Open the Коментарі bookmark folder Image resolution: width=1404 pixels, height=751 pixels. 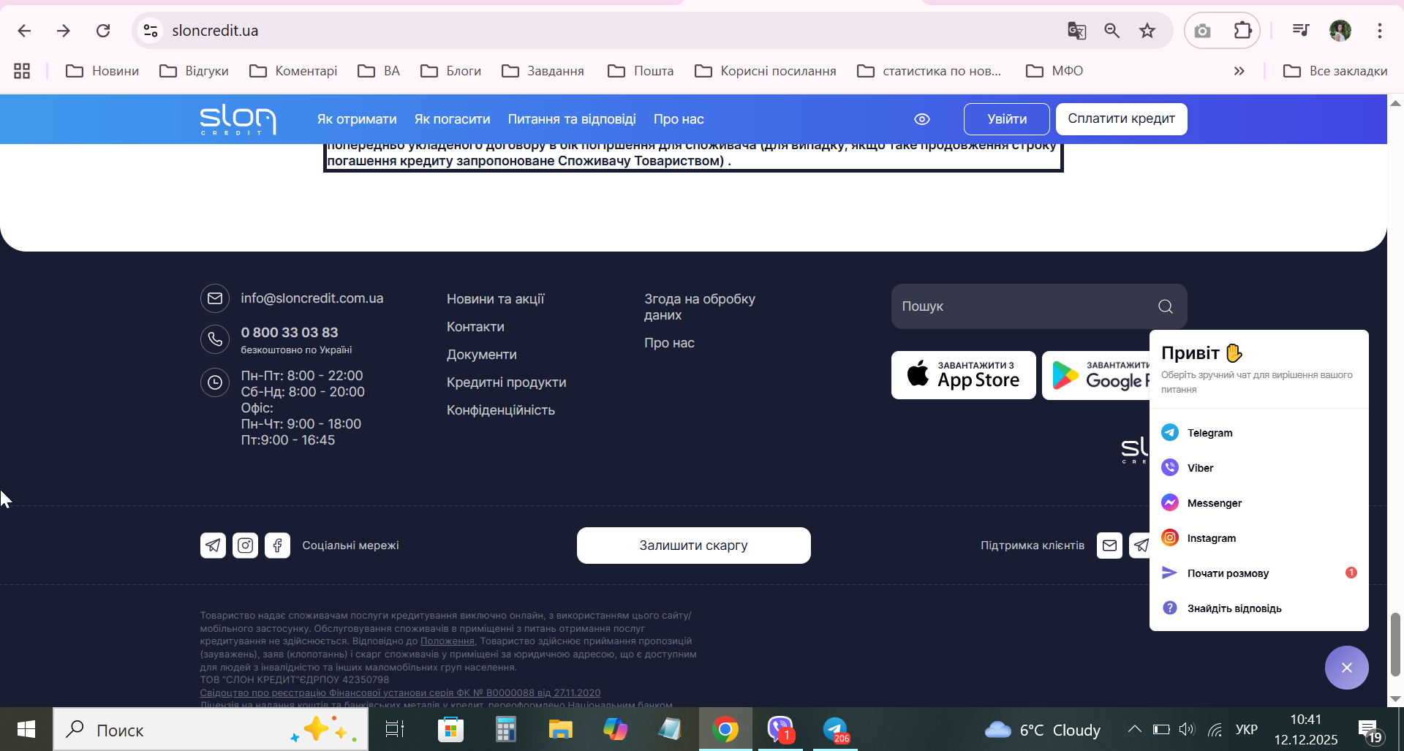pyautogui.click(x=293, y=71)
